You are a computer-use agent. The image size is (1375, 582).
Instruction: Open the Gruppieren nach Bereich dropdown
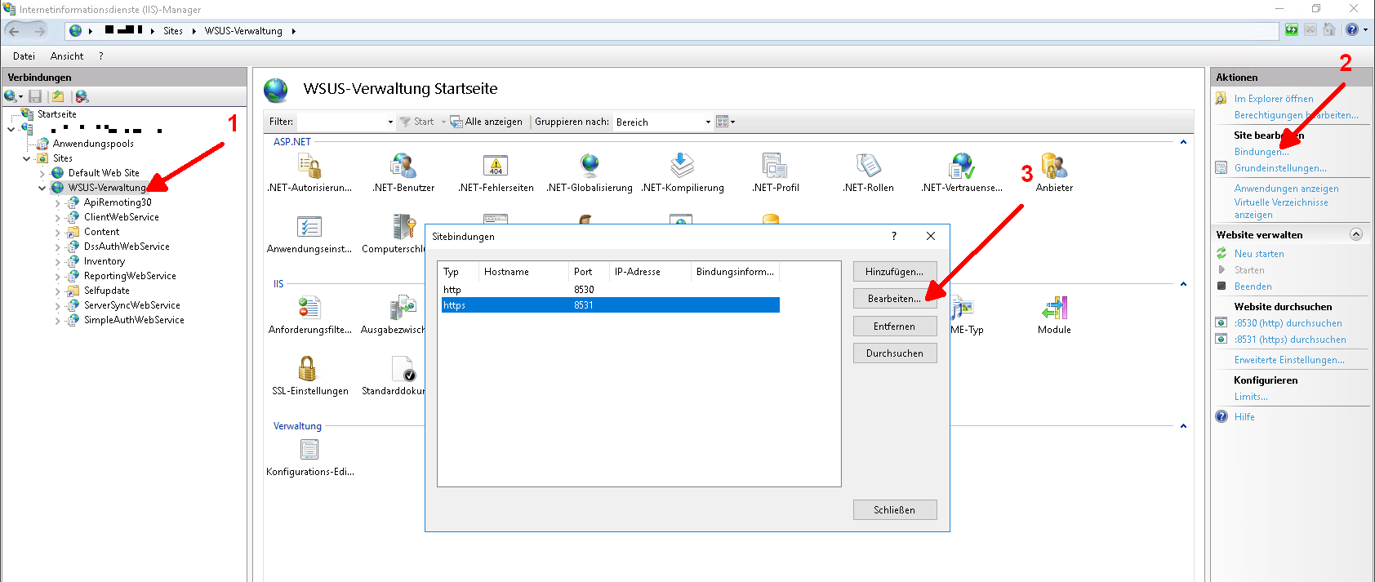tap(708, 122)
